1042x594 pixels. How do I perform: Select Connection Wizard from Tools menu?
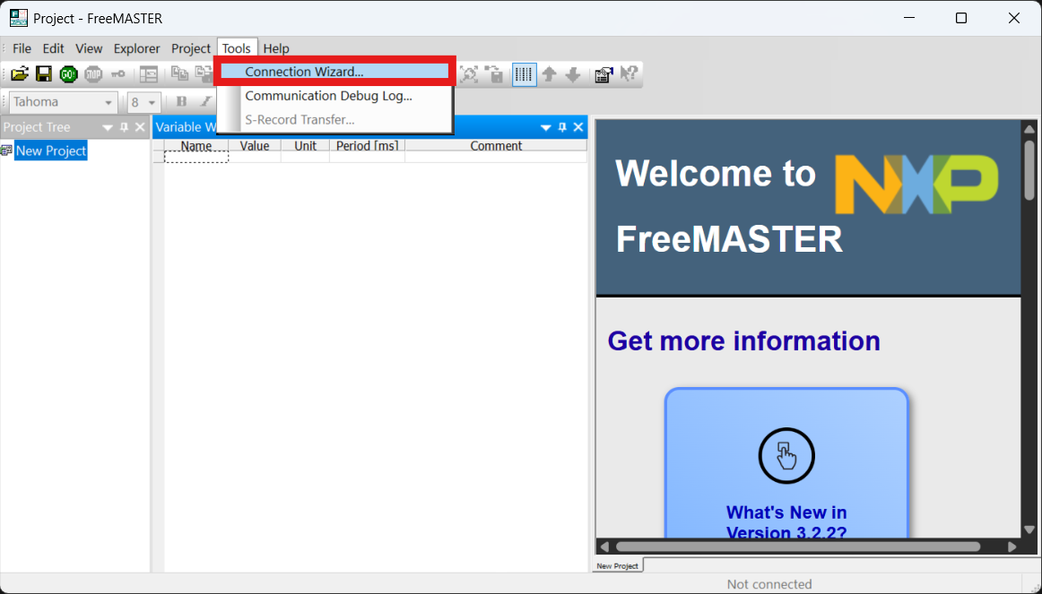(304, 72)
